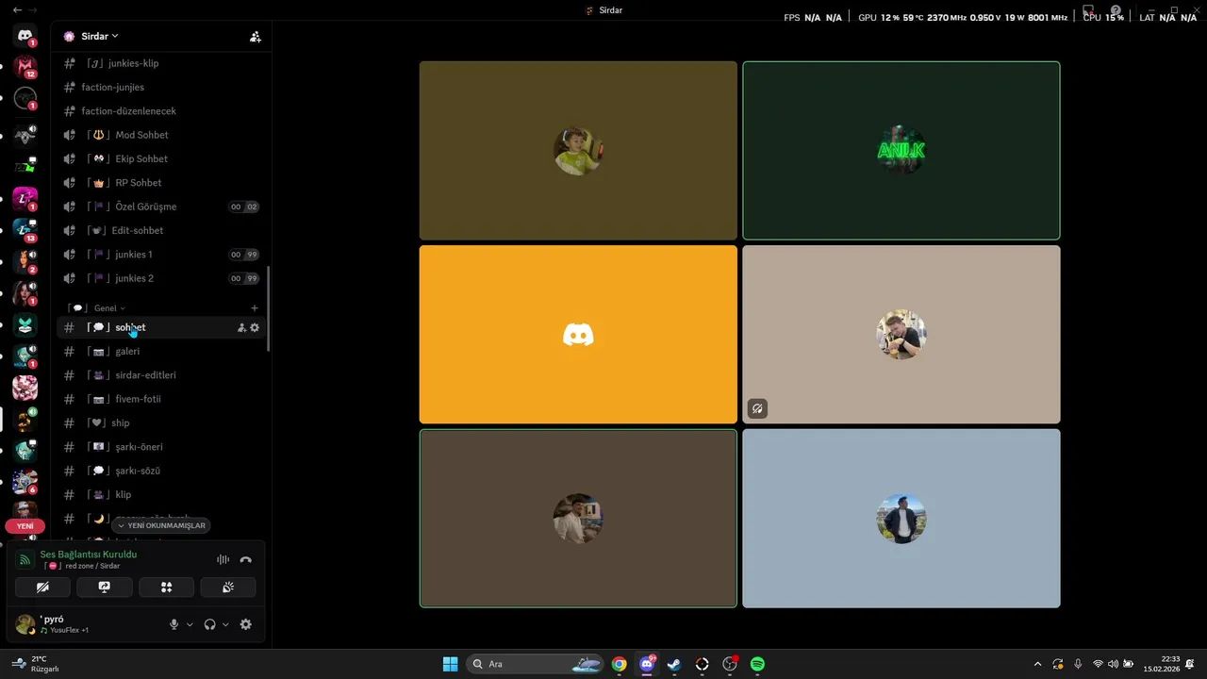Start an activity from voice panel

166,587
